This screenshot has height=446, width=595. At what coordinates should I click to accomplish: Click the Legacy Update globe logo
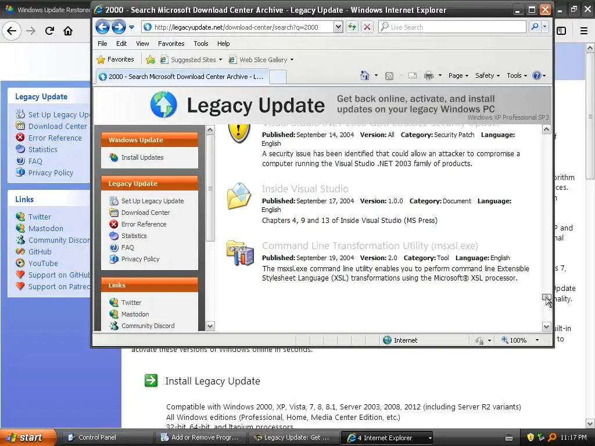tap(163, 105)
